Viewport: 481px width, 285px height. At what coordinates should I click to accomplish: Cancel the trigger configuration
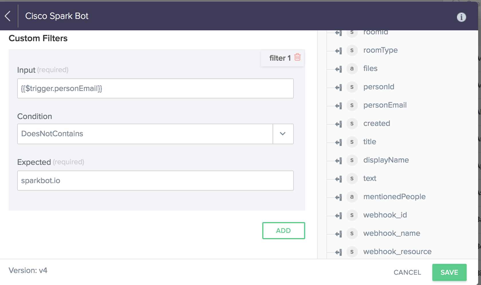pos(407,272)
